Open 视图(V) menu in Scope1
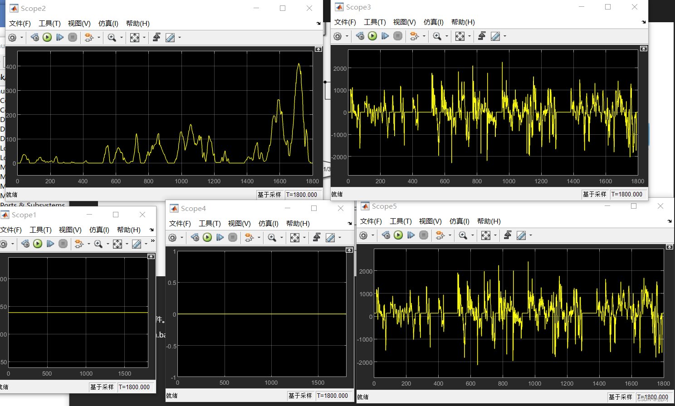This screenshot has height=406, width=675. point(70,230)
